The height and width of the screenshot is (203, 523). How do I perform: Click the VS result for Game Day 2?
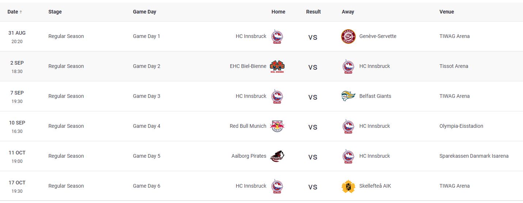pos(313,67)
